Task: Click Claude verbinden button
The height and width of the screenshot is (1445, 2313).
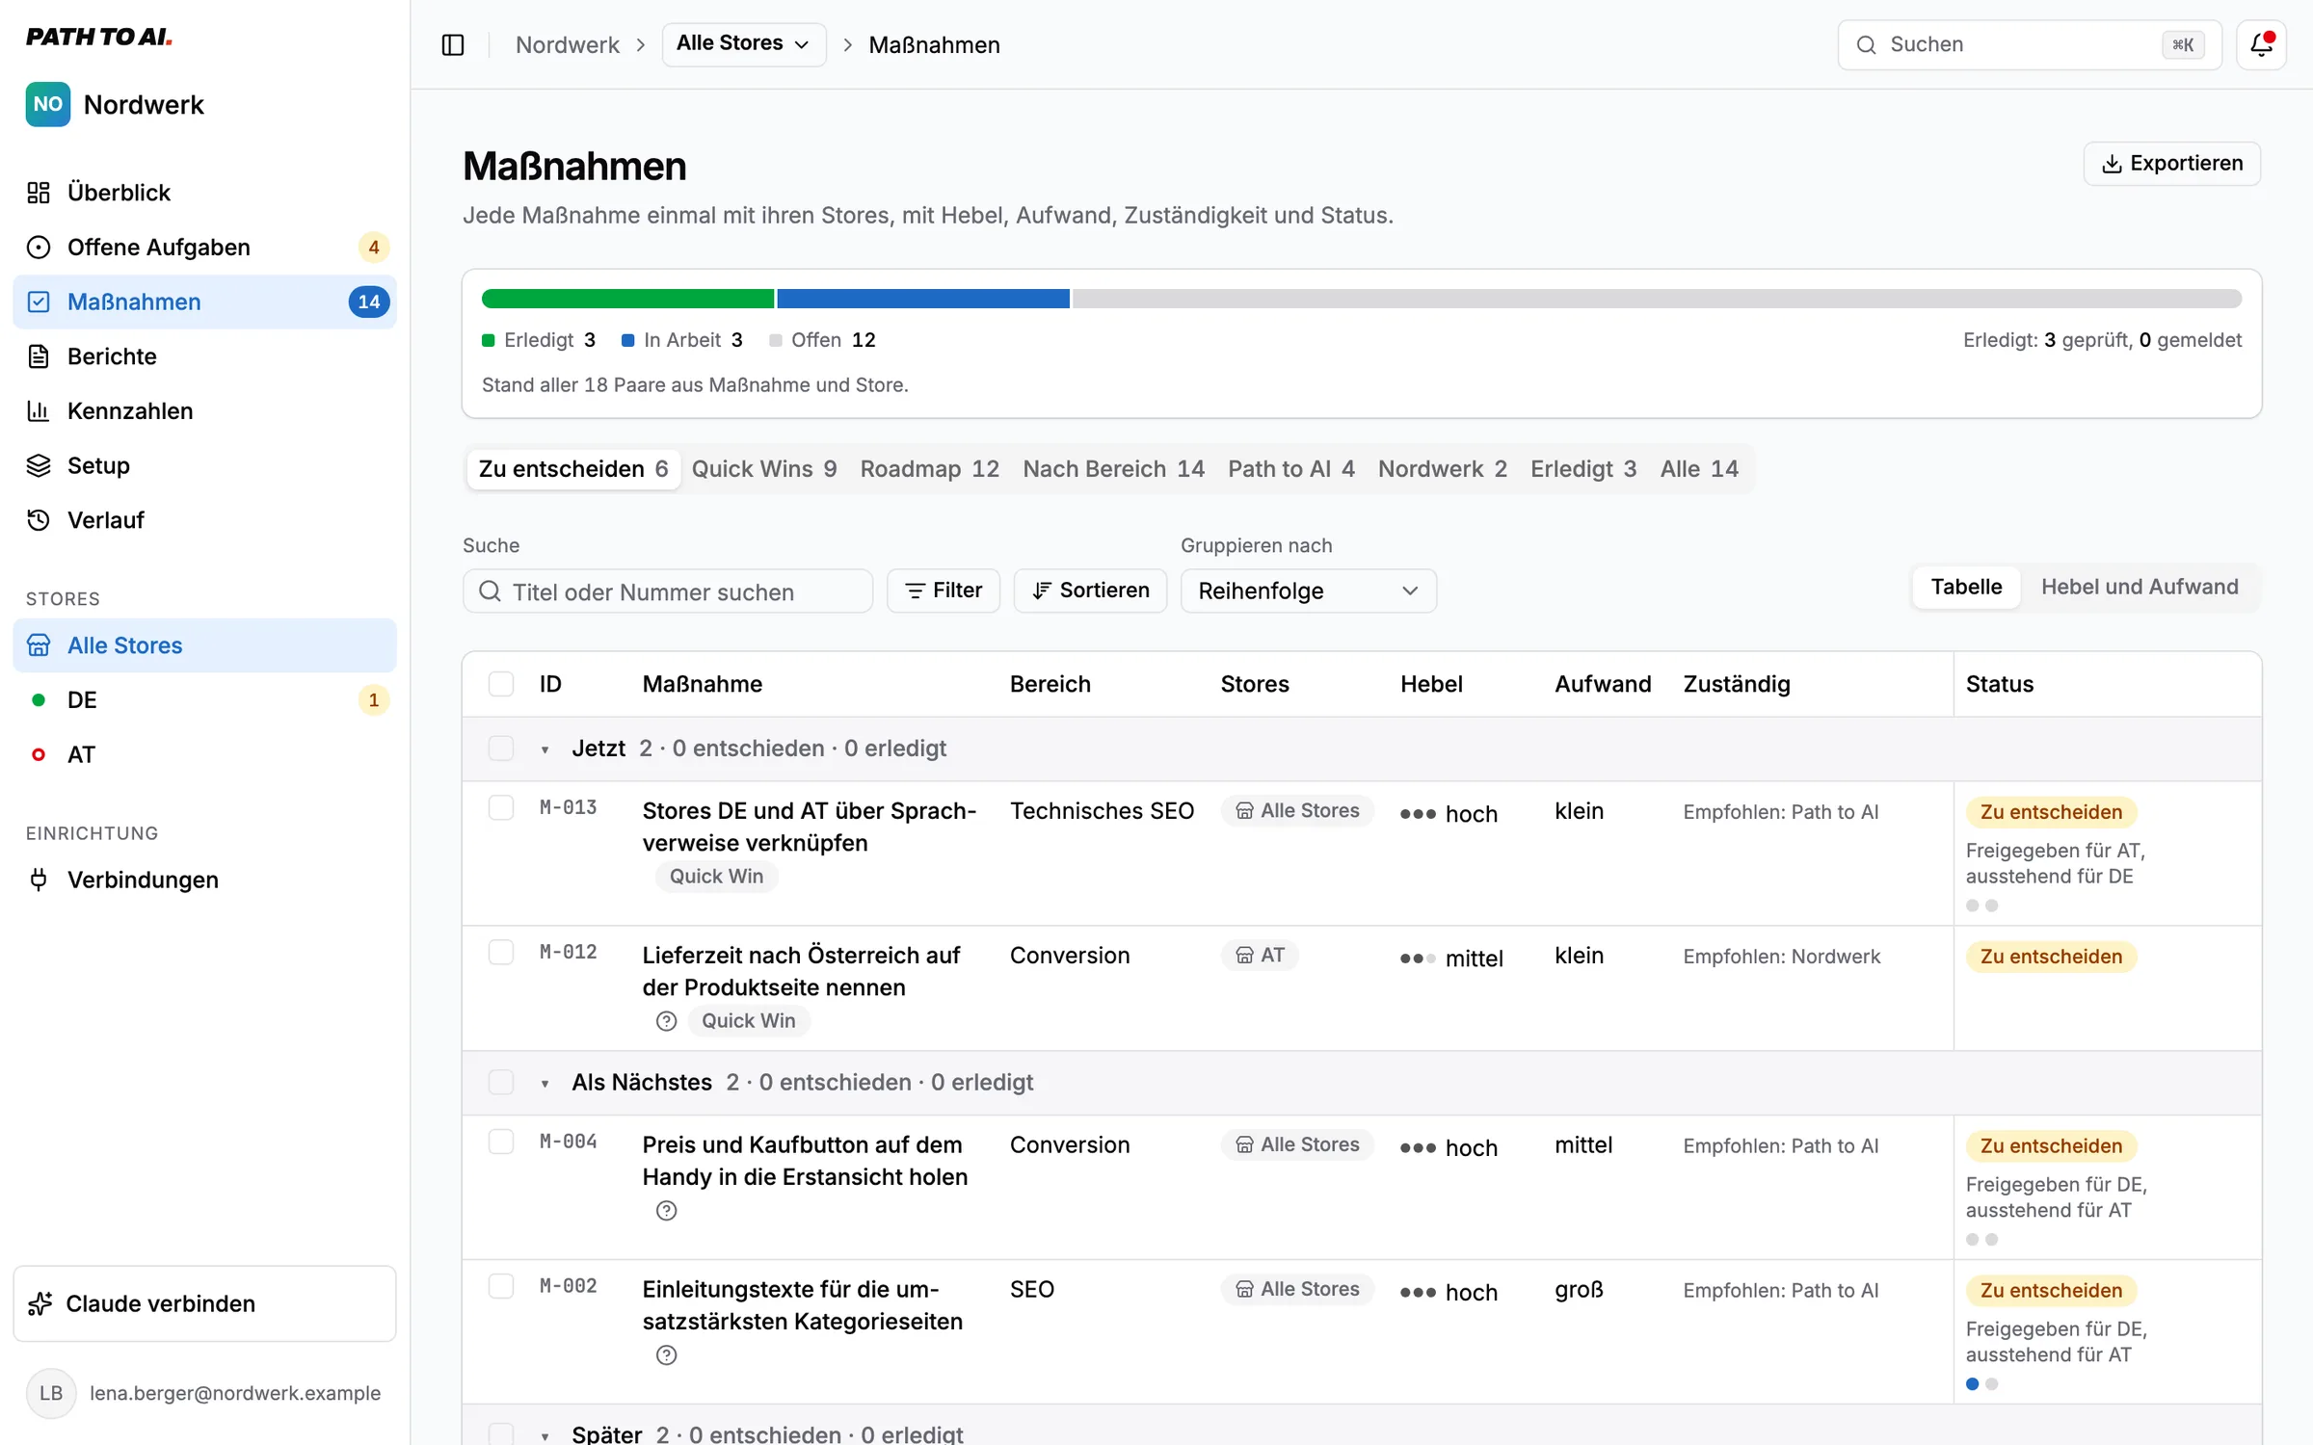Action: (204, 1303)
